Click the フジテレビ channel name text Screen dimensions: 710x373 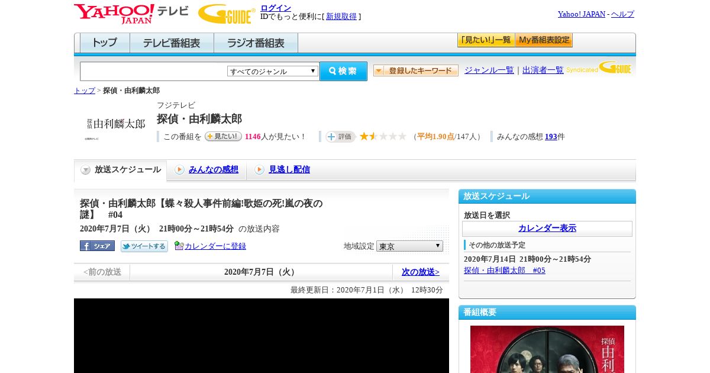[x=176, y=105]
